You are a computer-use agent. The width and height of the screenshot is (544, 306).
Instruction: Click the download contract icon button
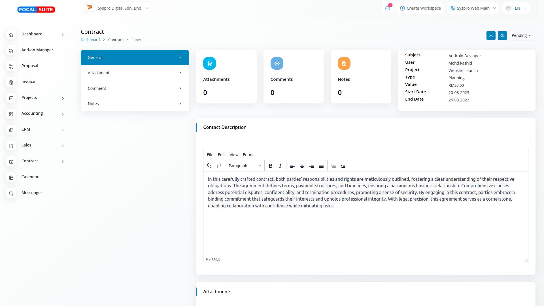point(491,35)
